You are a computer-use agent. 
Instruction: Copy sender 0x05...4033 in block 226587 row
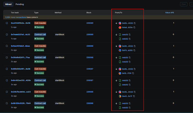[x=135, y=69]
